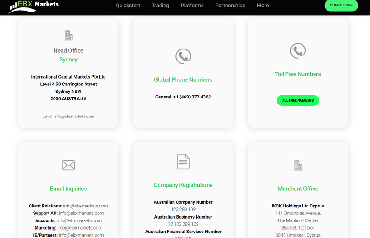The height and width of the screenshot is (238, 370).
Task: Click the General phone number +1 (469) 373 4362
Action: click(x=192, y=97)
